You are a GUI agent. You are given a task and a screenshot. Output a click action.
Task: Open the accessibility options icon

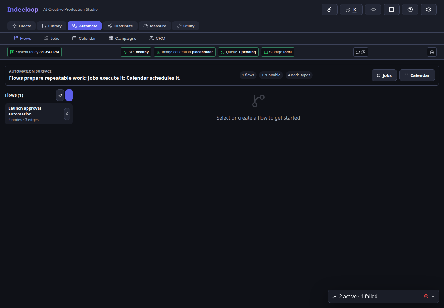tap(330, 10)
